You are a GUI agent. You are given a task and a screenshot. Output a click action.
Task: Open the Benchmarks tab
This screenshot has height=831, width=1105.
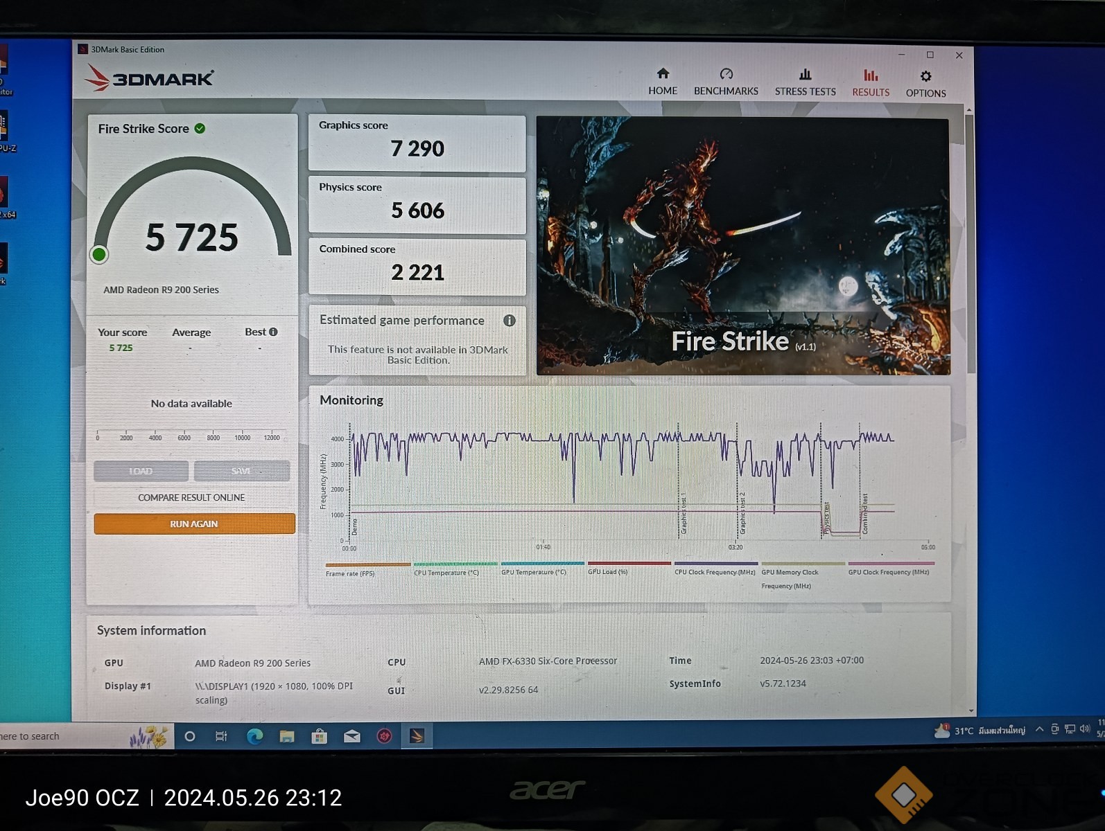pyautogui.click(x=726, y=82)
